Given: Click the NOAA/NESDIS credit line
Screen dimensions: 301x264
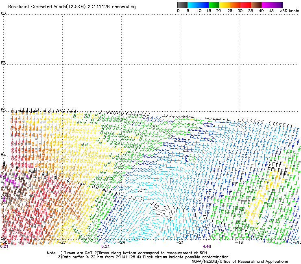Looking at the screenshot, I should [x=240, y=262].
